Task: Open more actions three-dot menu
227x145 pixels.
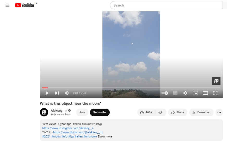Action: tap(219, 112)
